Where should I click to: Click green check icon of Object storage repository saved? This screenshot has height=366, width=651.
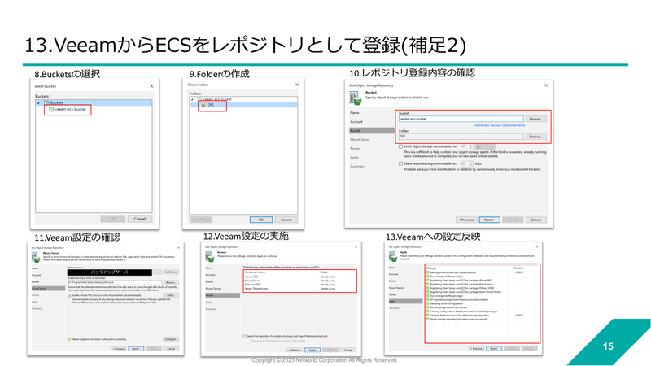point(428,319)
